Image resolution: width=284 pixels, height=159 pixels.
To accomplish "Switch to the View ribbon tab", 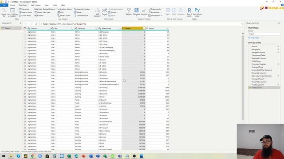I will tap(47, 5).
